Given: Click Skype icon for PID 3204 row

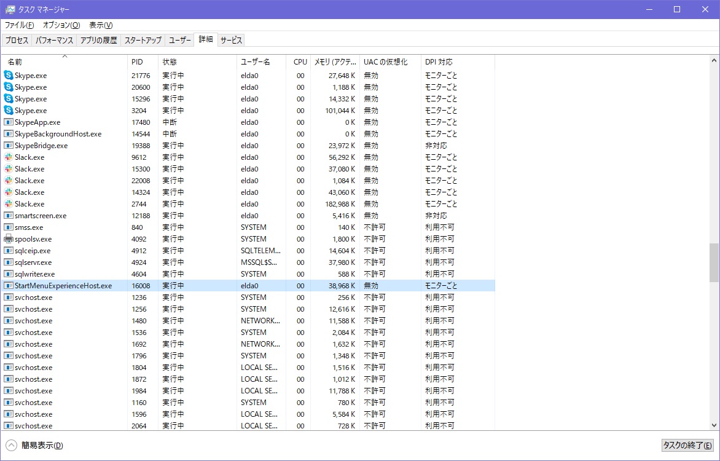Looking at the screenshot, I should tap(8, 110).
